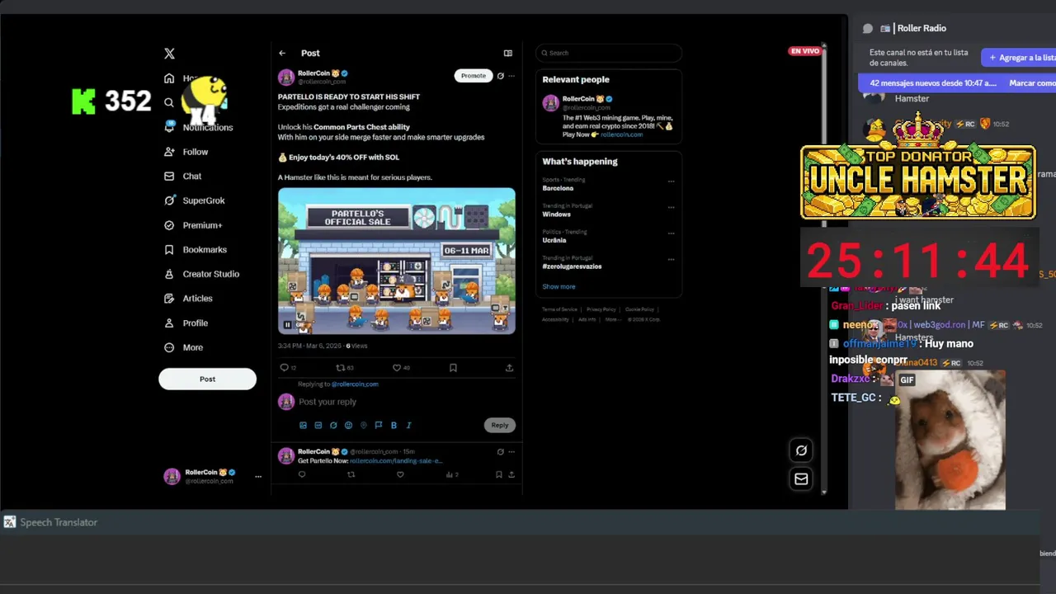Open more options for Barcelona trend
The image size is (1056, 594).
tap(671, 181)
